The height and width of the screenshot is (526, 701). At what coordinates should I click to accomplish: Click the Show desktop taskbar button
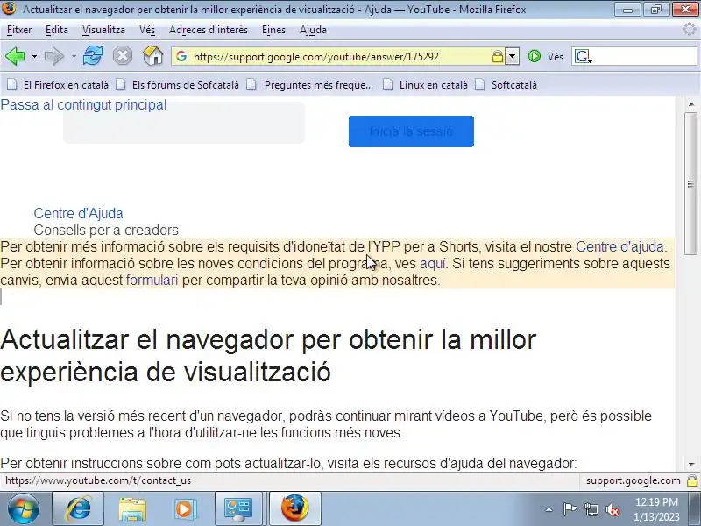click(x=694, y=509)
